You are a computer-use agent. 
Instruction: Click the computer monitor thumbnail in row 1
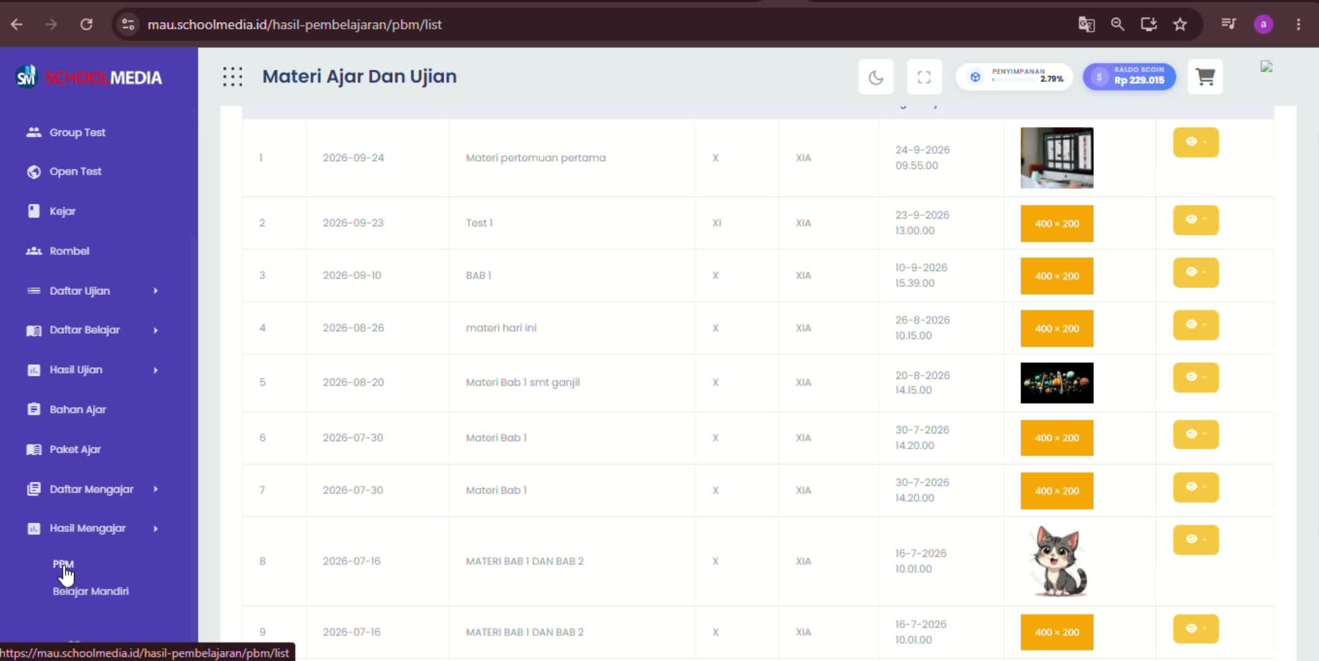coord(1057,157)
